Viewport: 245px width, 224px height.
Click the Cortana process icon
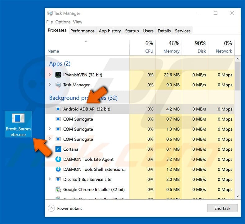58,149
